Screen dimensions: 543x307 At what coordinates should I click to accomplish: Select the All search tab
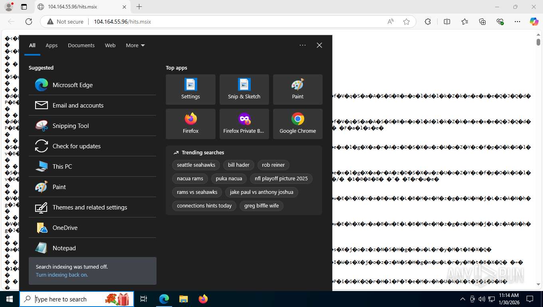point(32,45)
